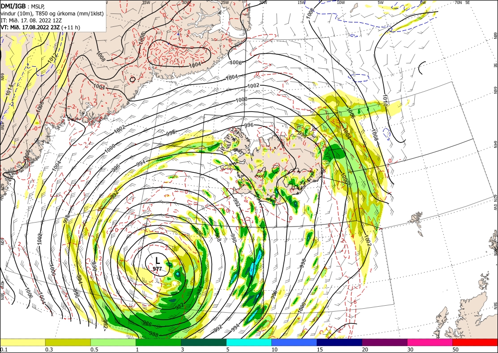Click the "30" legend value label
498x353 pixels.
(411, 350)
